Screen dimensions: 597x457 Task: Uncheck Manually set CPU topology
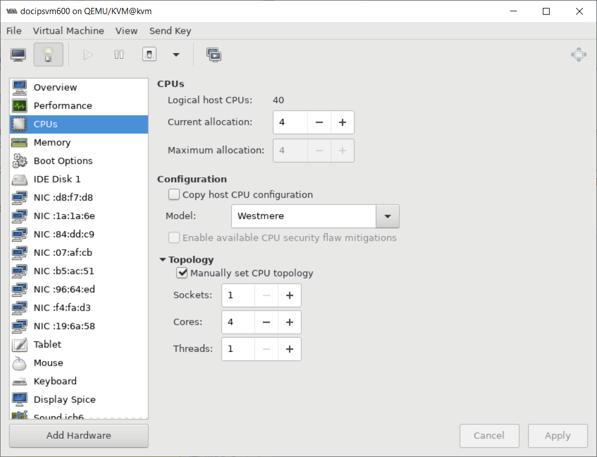click(x=182, y=273)
